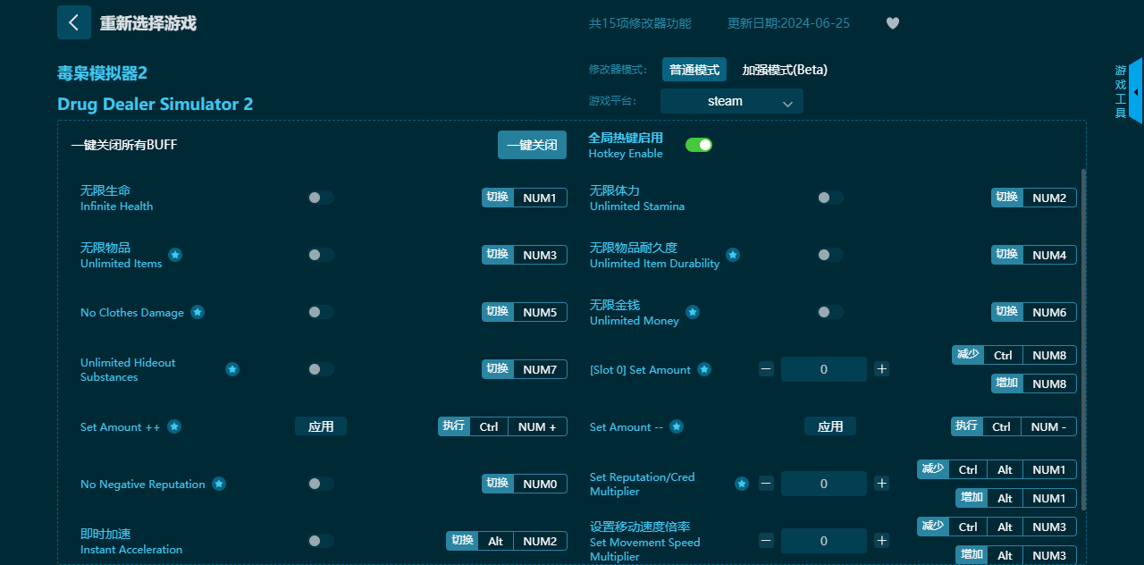
Task: Click star badge beside Unlimited Money
Action: tap(693, 312)
